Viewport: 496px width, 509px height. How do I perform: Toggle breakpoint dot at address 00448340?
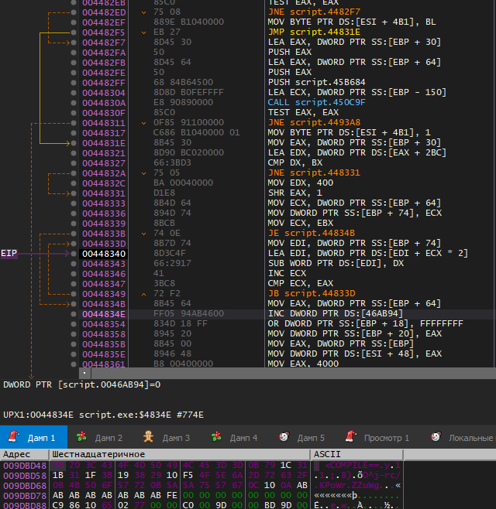pos(74,254)
